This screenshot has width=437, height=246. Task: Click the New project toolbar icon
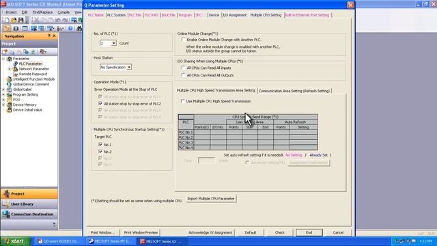pos(7,20)
